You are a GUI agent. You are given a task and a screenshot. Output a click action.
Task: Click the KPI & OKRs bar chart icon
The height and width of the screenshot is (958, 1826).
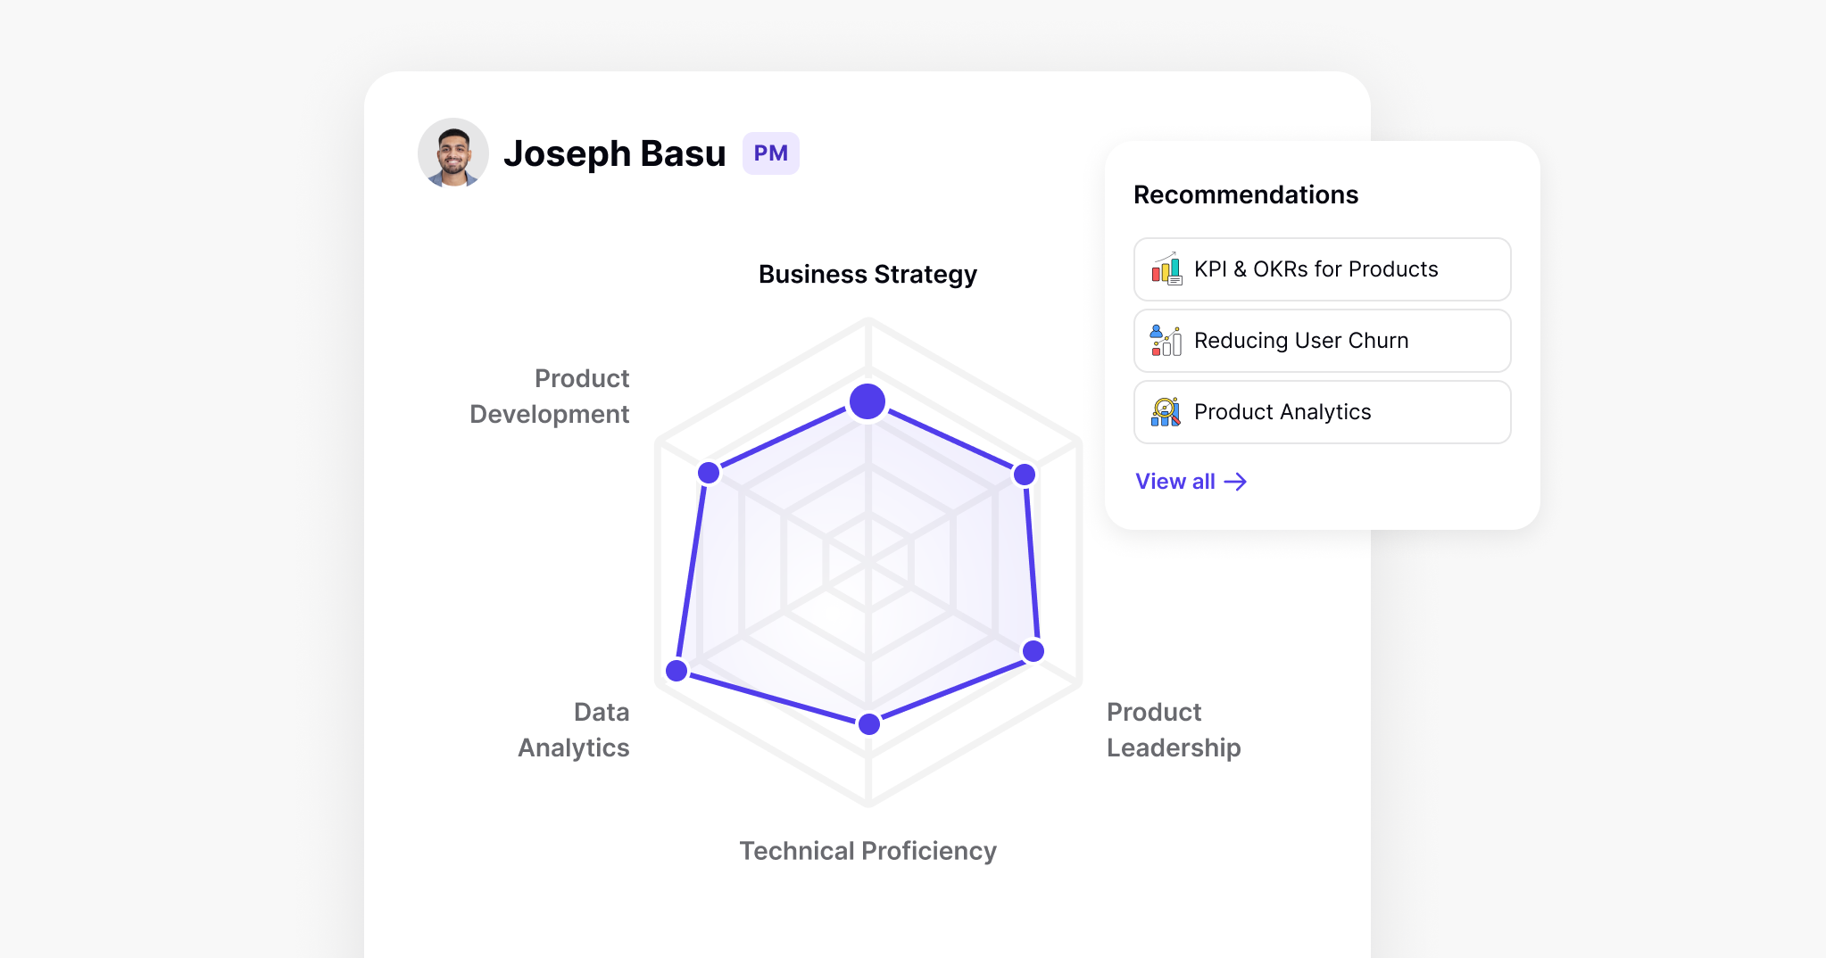1166,269
